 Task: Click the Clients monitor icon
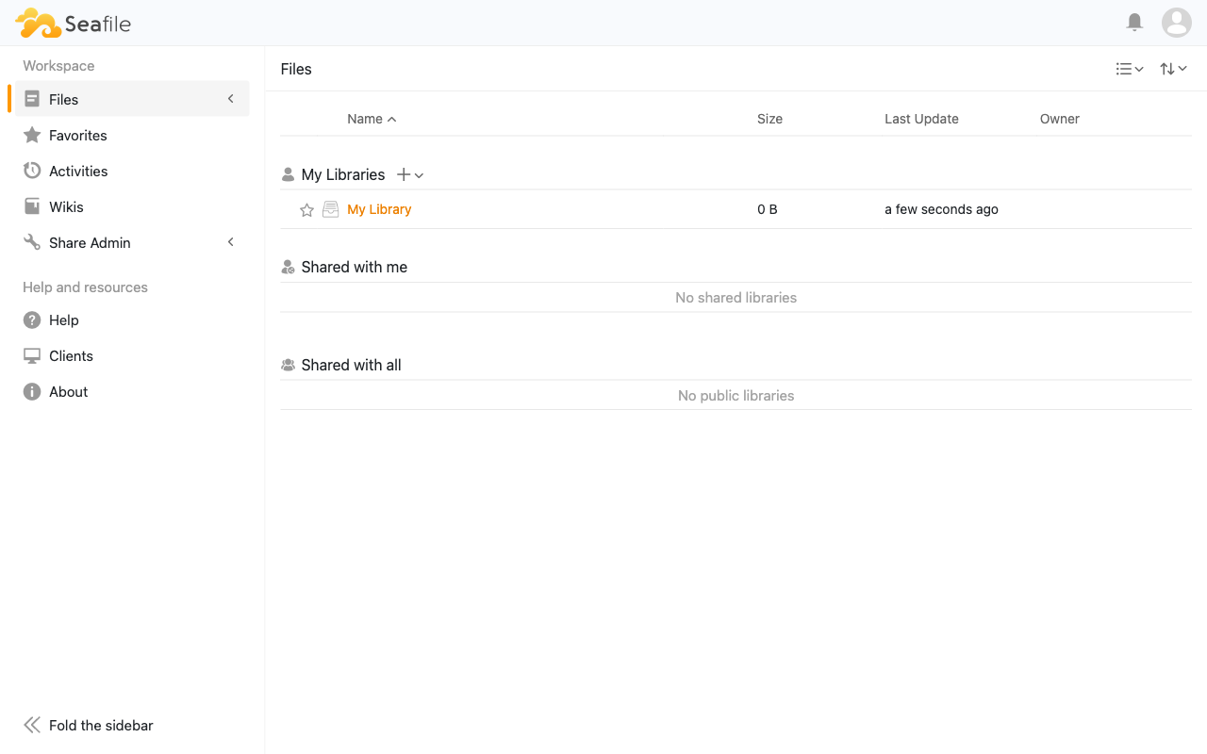[32, 355]
